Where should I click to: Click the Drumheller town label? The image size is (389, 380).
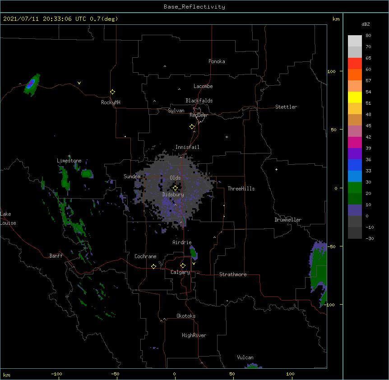(288, 220)
